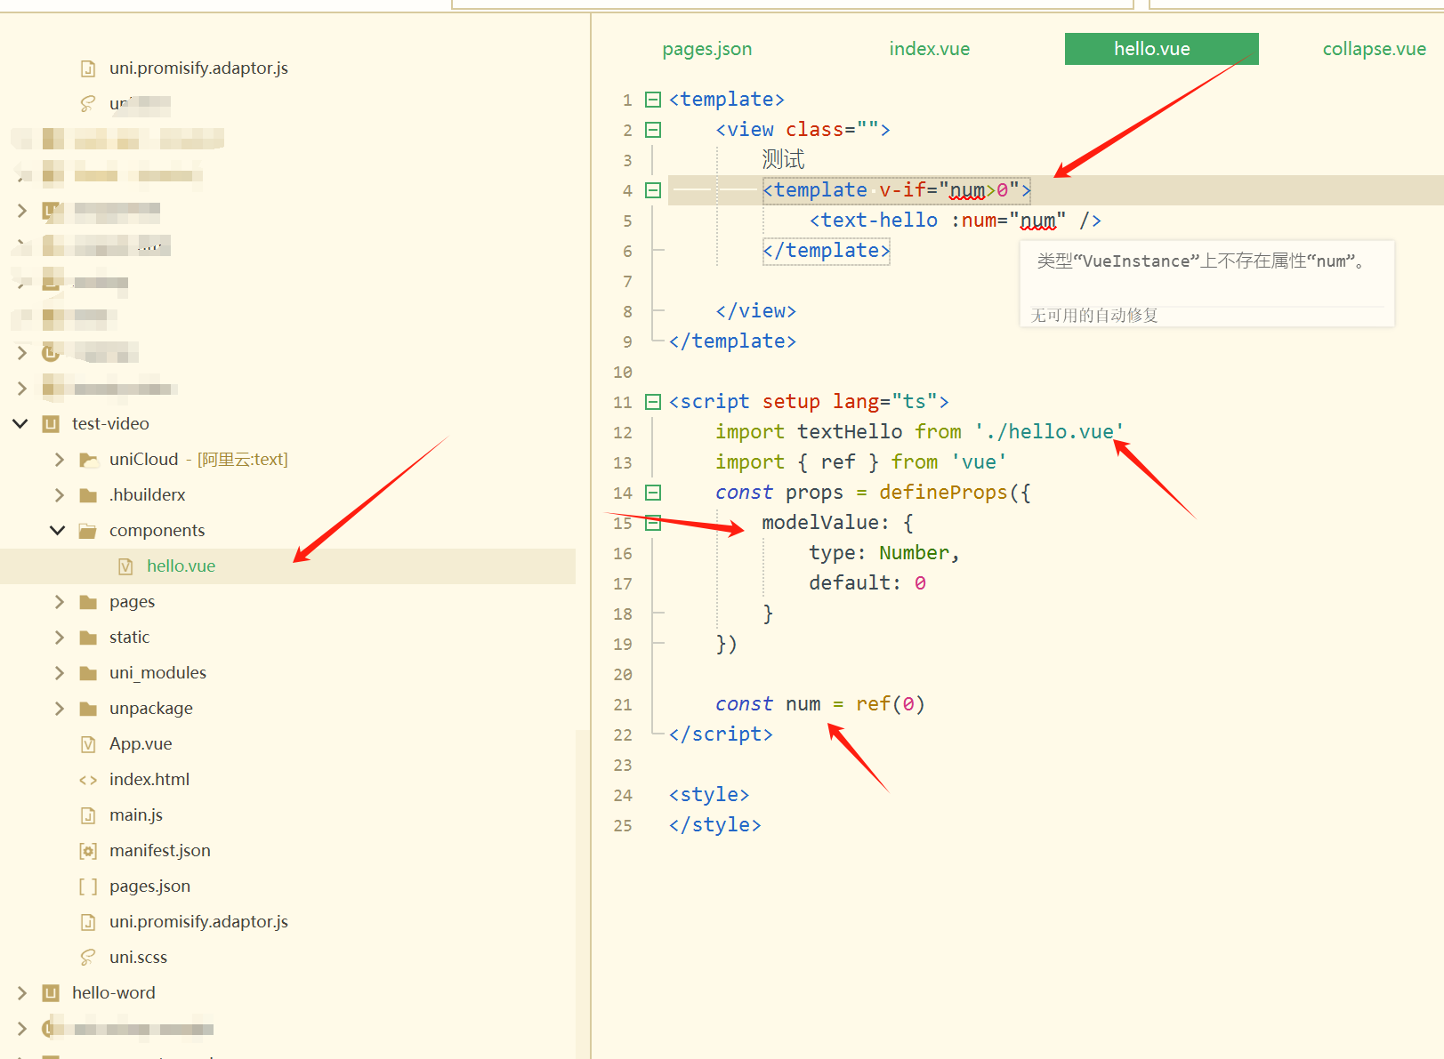
Task: Click the App.vue file icon
Action: click(88, 743)
